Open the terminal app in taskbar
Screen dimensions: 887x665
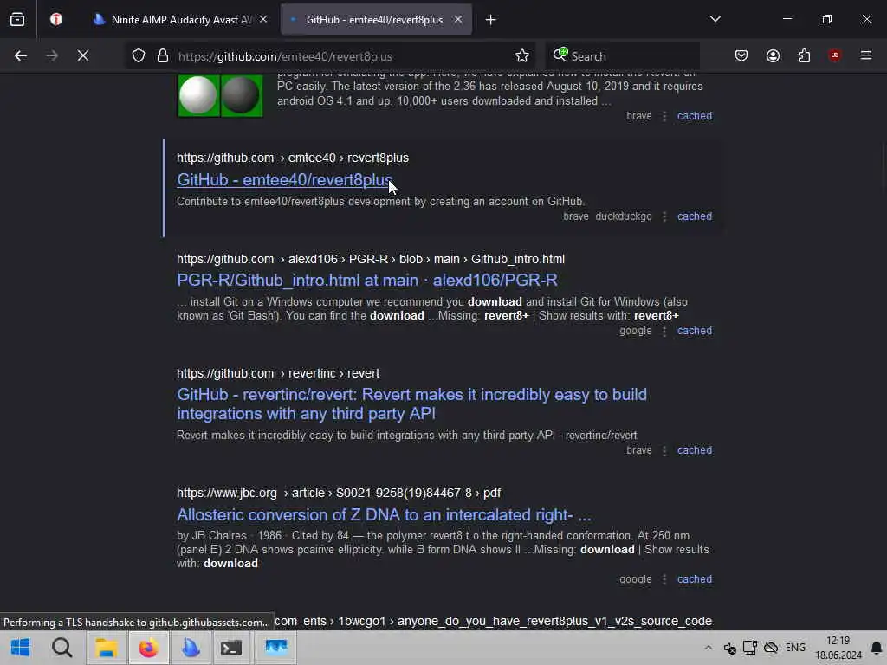tap(231, 648)
